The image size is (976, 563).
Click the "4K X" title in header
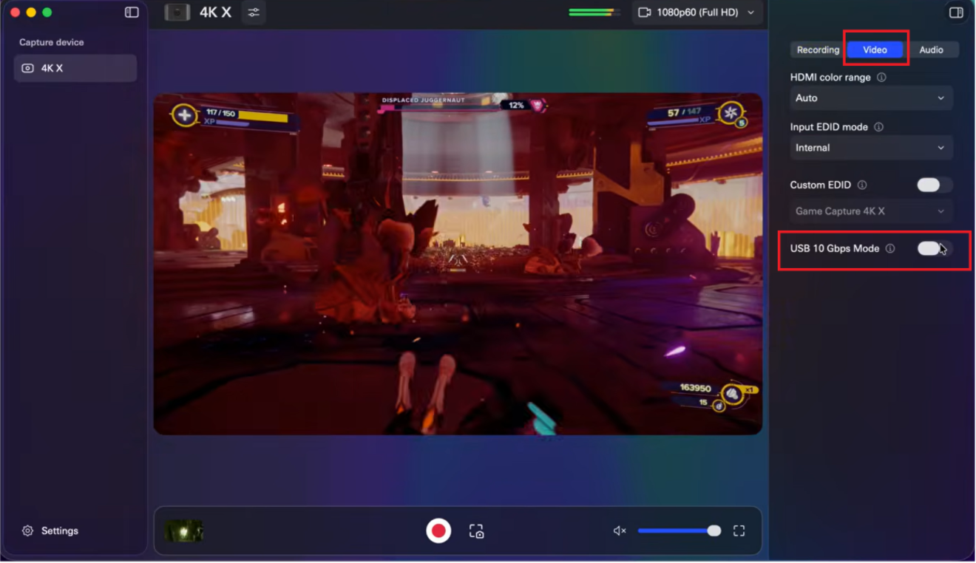point(215,13)
